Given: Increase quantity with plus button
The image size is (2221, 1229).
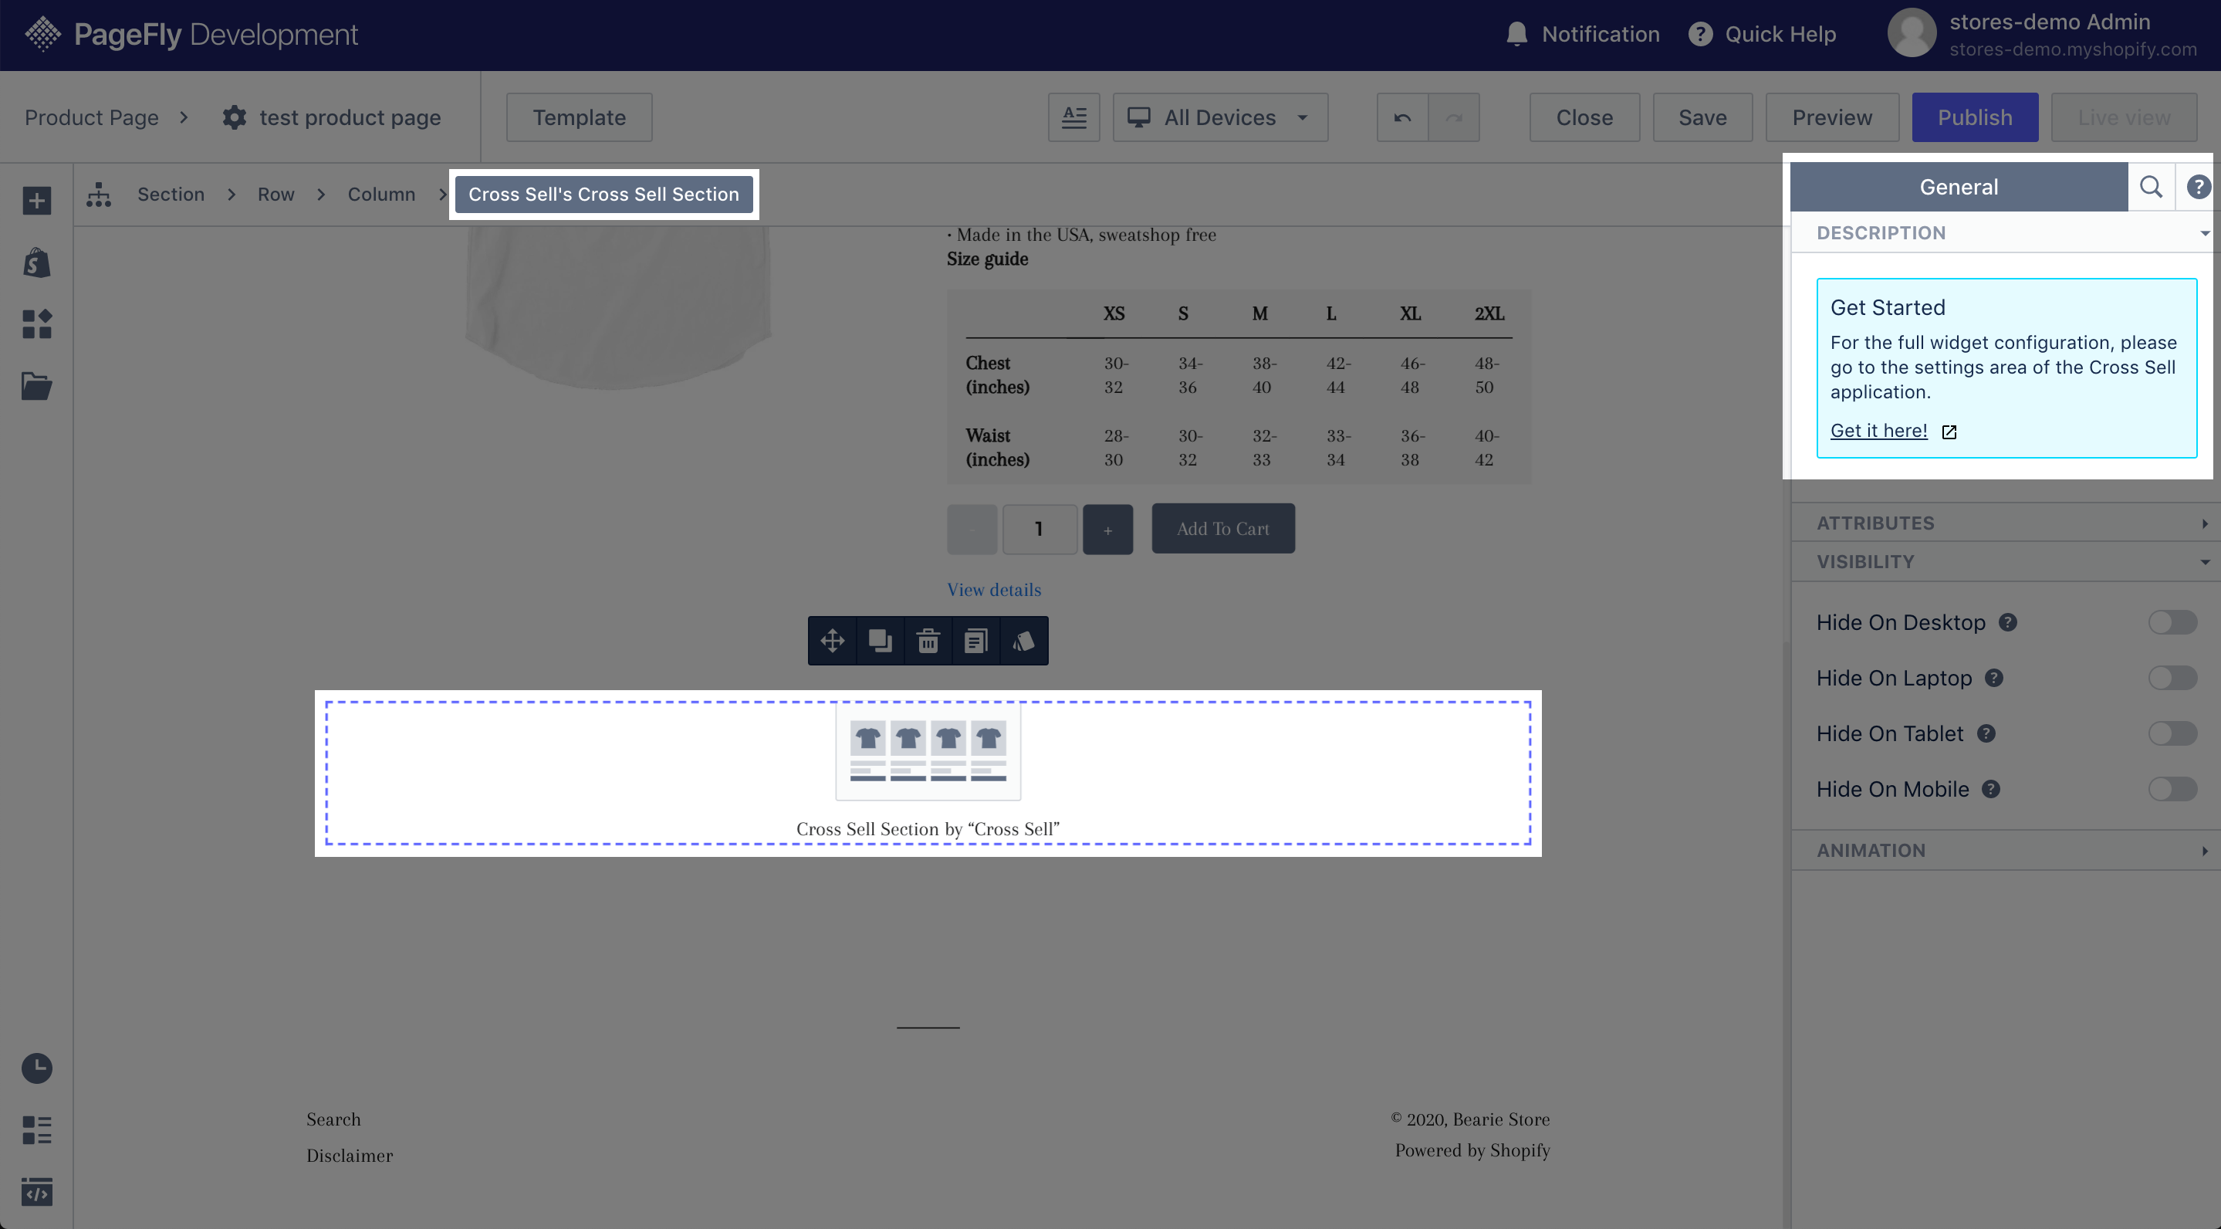Looking at the screenshot, I should coord(1107,529).
